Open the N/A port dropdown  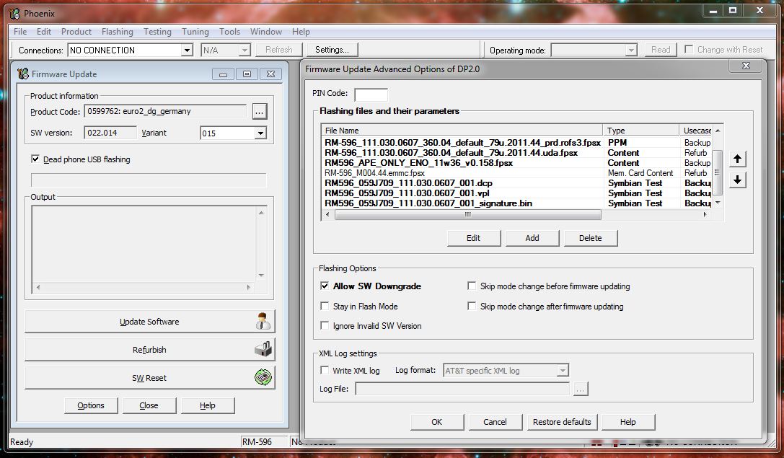click(245, 50)
